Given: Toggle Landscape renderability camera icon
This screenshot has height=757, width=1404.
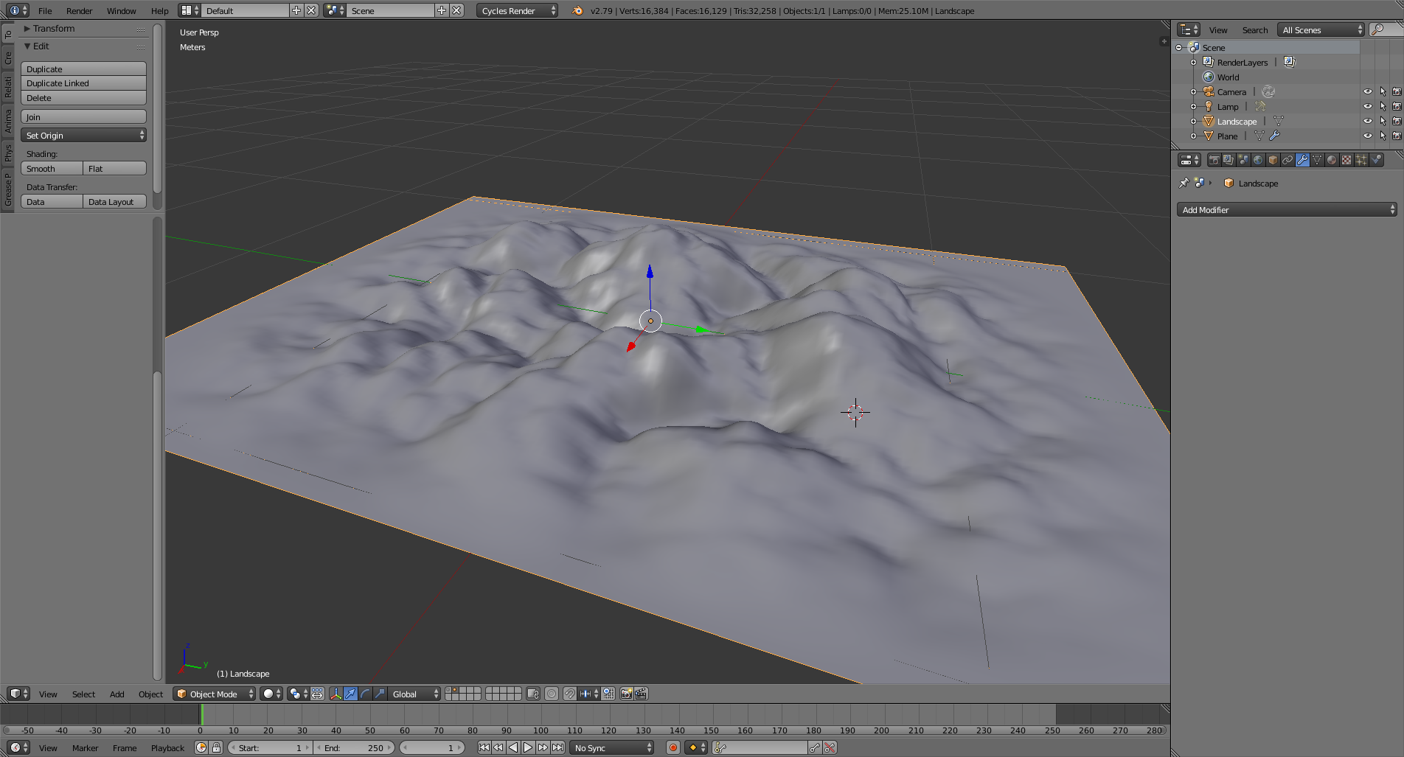Looking at the screenshot, I should coord(1397,121).
